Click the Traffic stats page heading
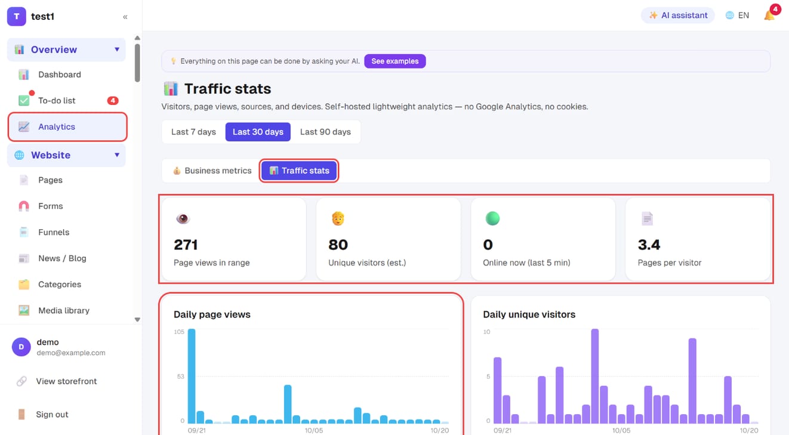This screenshot has height=435, width=789. pyautogui.click(x=227, y=89)
